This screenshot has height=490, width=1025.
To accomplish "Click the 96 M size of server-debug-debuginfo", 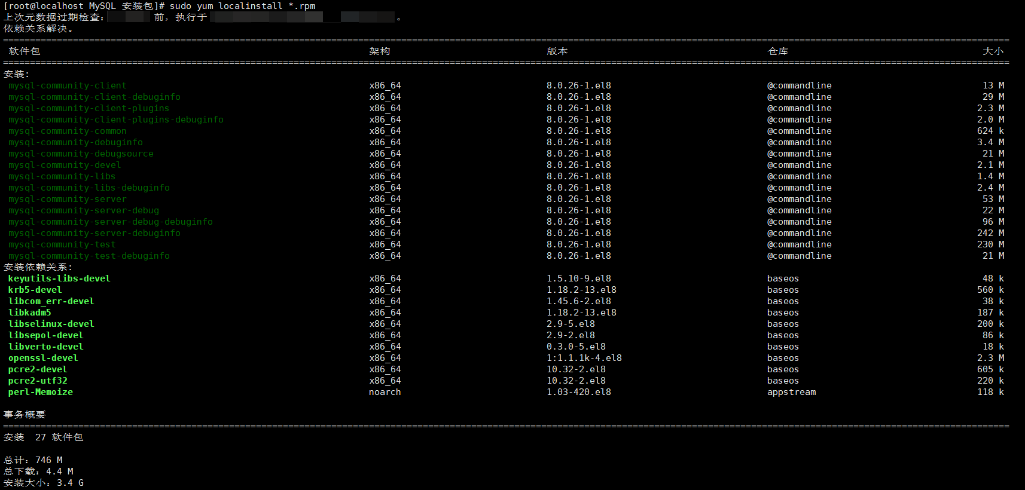I will pos(993,222).
